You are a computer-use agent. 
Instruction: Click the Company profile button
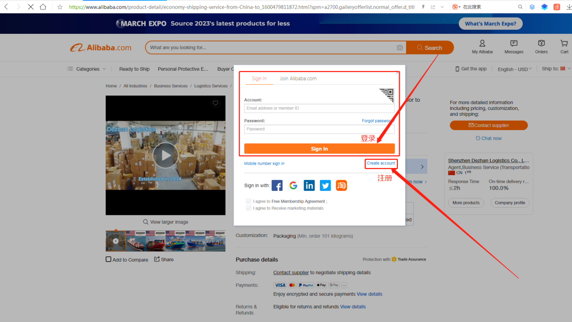[x=510, y=203]
